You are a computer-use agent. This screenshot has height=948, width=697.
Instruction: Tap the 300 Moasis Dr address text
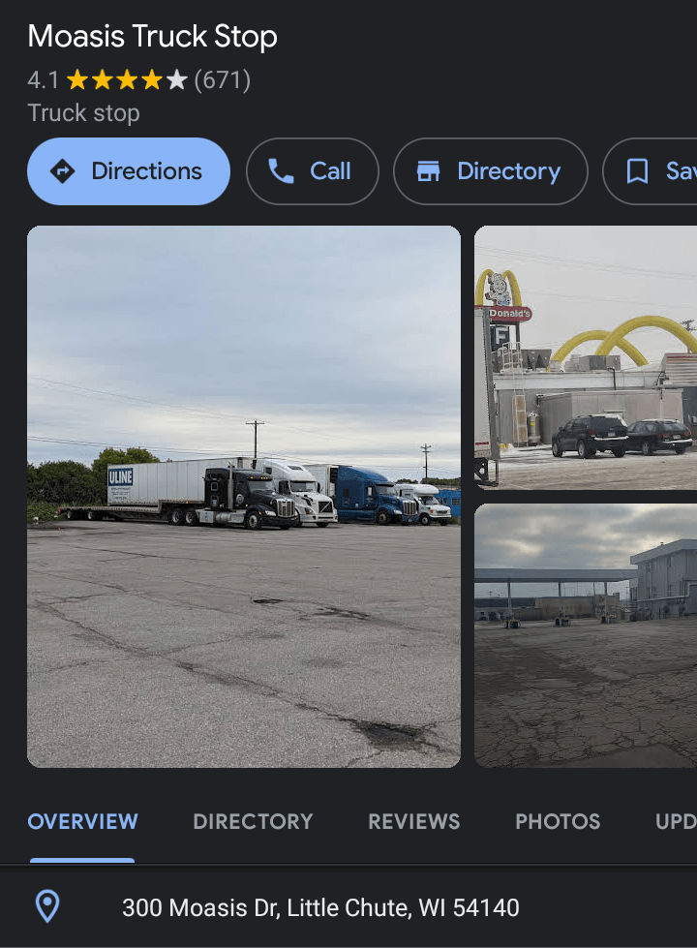coord(320,907)
